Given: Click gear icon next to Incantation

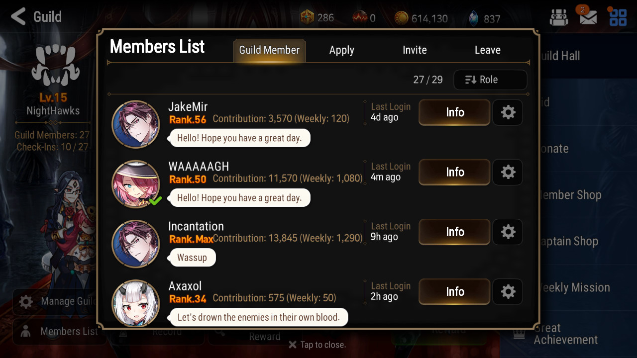Looking at the screenshot, I should click(x=508, y=232).
